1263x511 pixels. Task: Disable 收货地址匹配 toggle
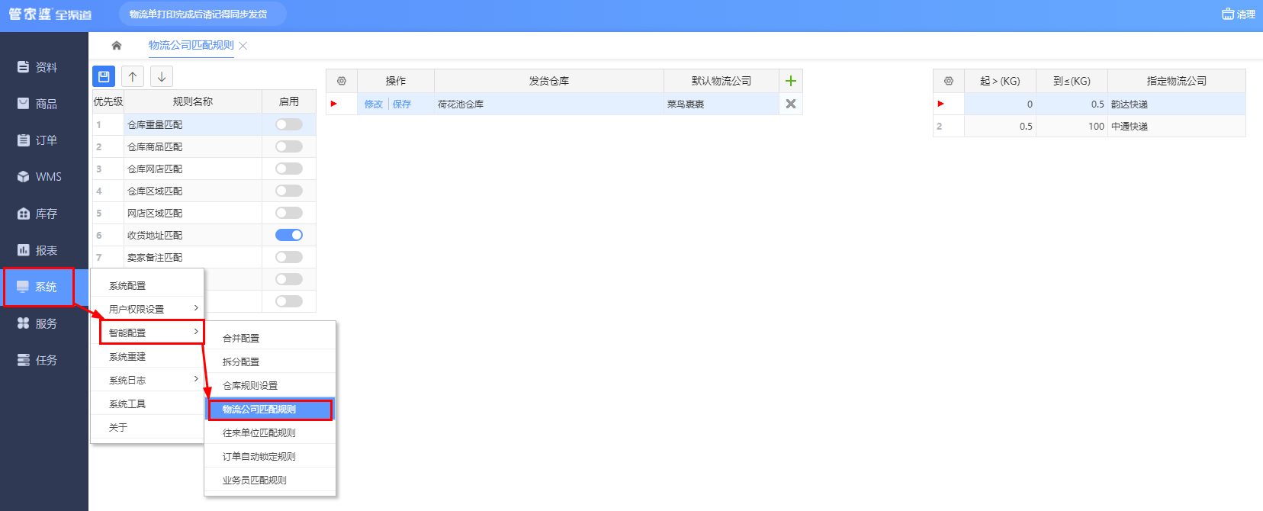tap(289, 235)
